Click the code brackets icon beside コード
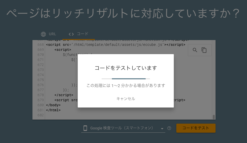The height and width of the screenshot is (143, 247). pyautogui.click(x=71, y=34)
